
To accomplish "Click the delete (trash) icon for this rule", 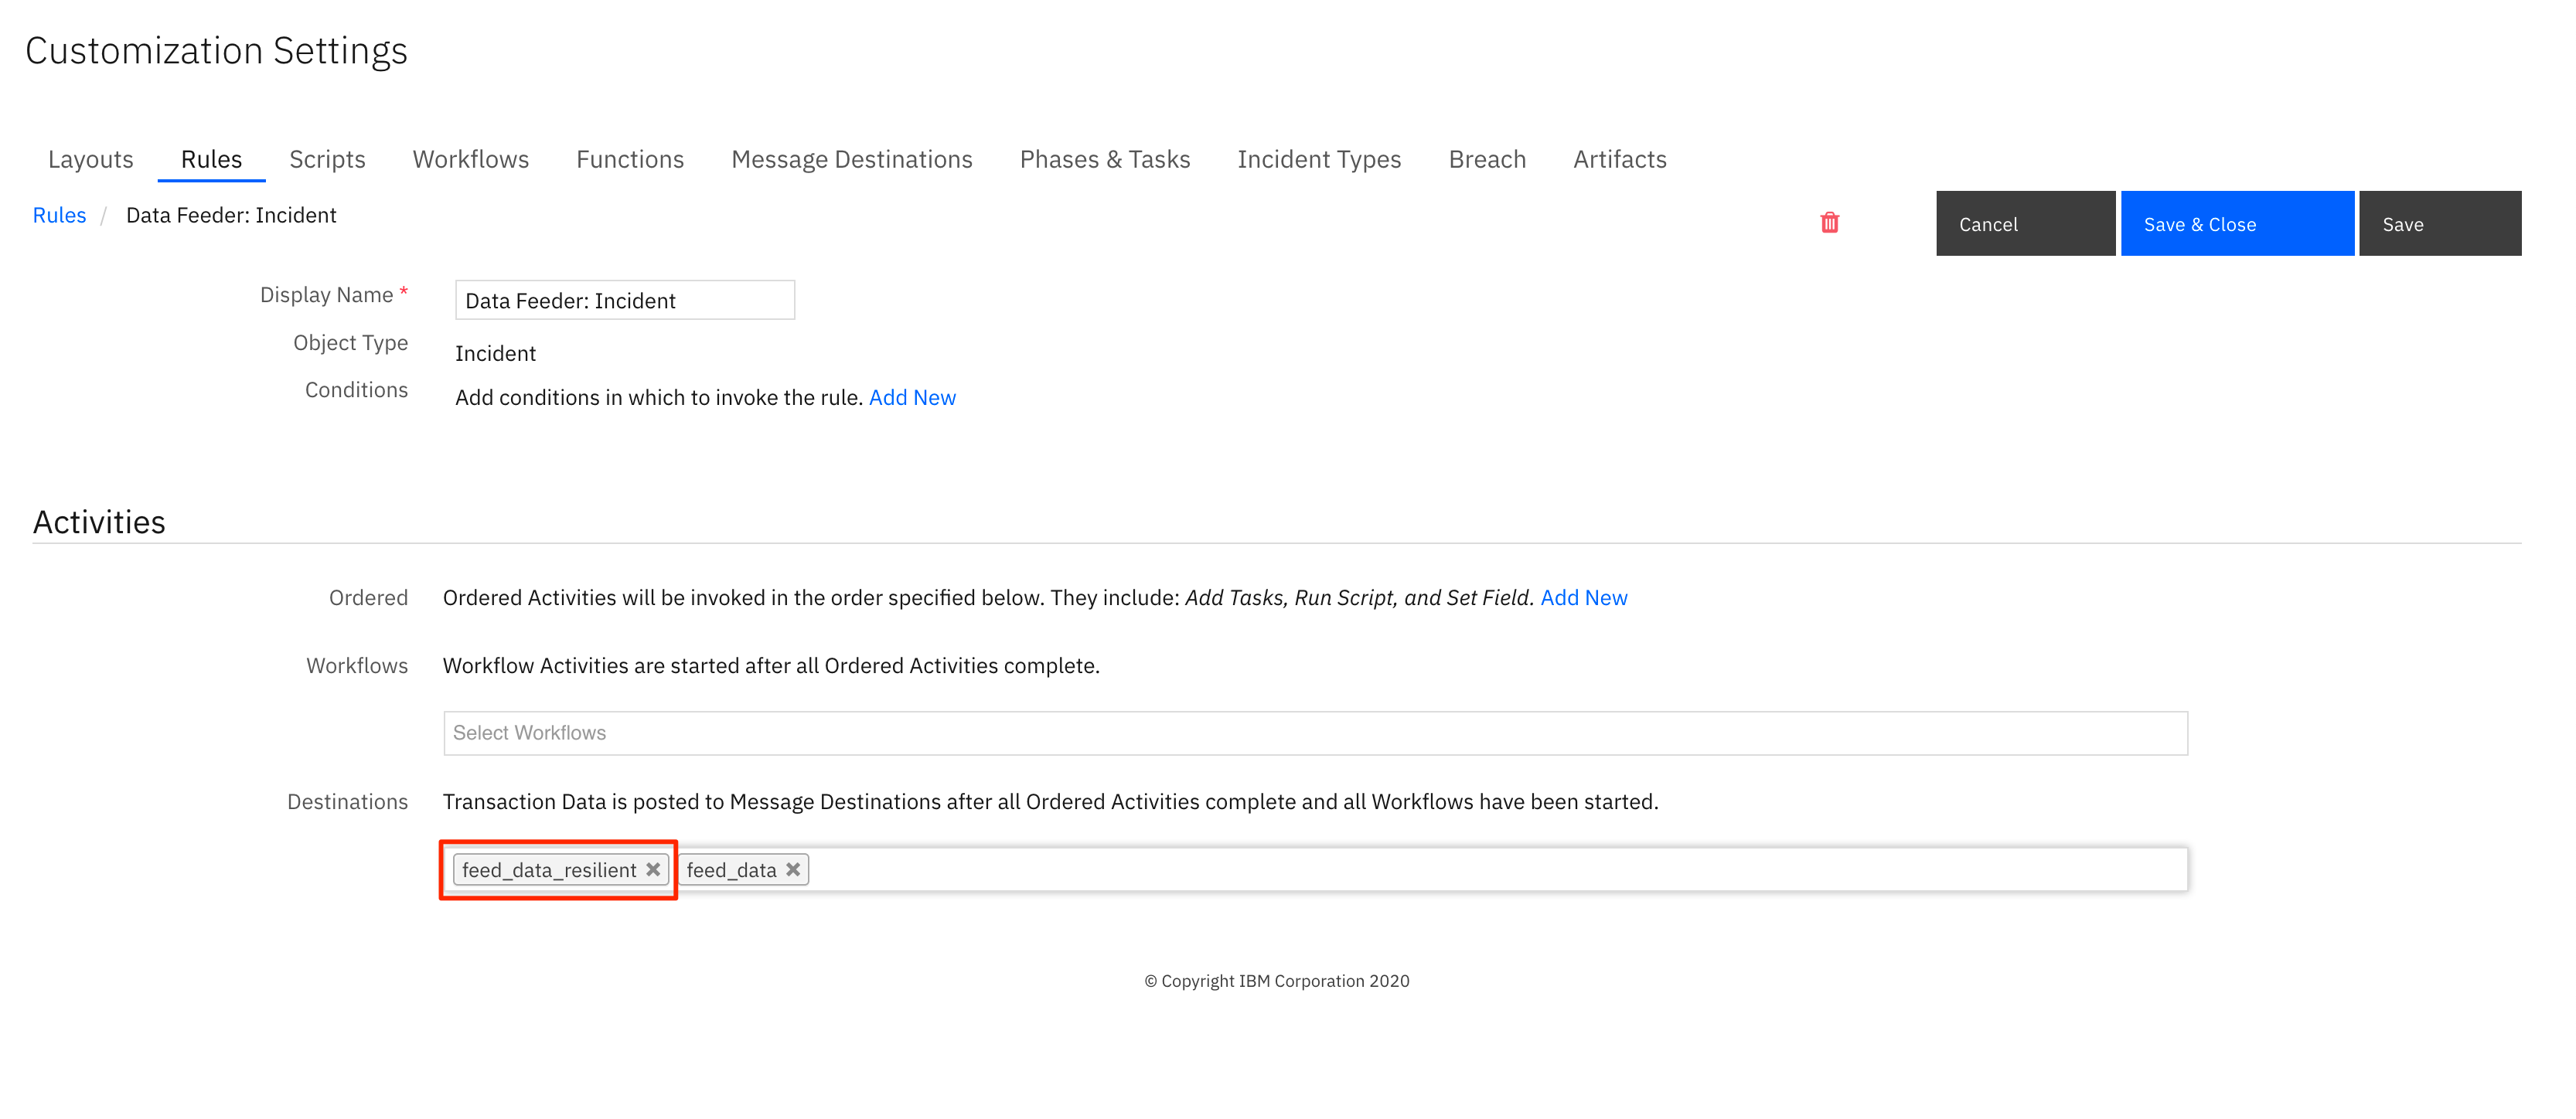I will coord(1828,220).
